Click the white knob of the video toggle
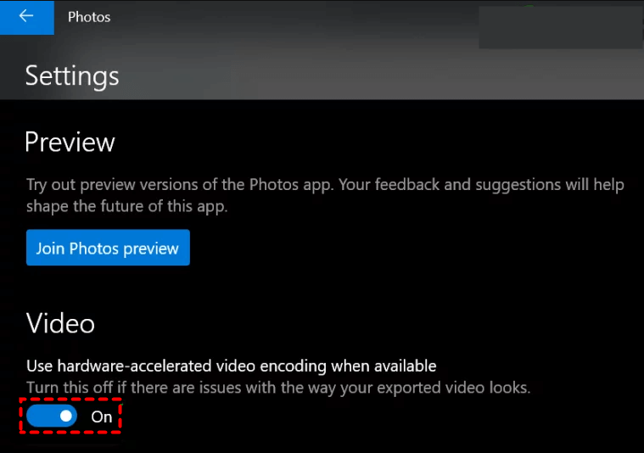644x453 pixels. coord(65,416)
